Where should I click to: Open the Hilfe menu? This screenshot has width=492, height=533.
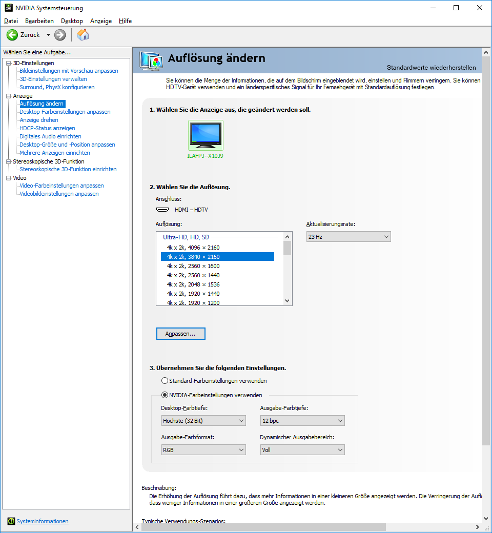pyautogui.click(x=125, y=20)
